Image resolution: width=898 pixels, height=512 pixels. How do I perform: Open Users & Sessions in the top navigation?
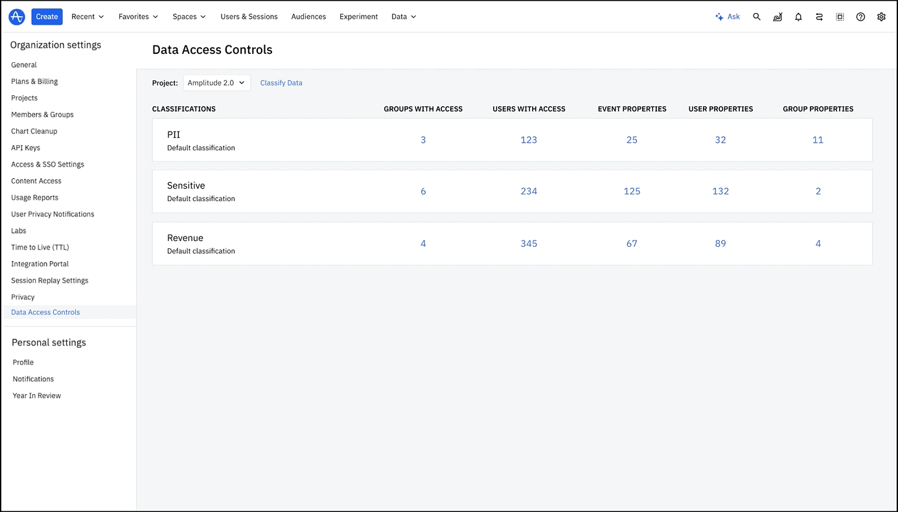tap(249, 17)
